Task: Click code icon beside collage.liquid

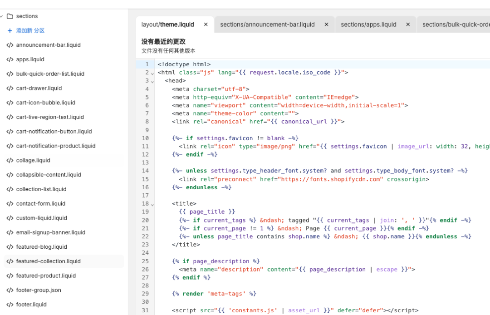Action: coord(10,160)
